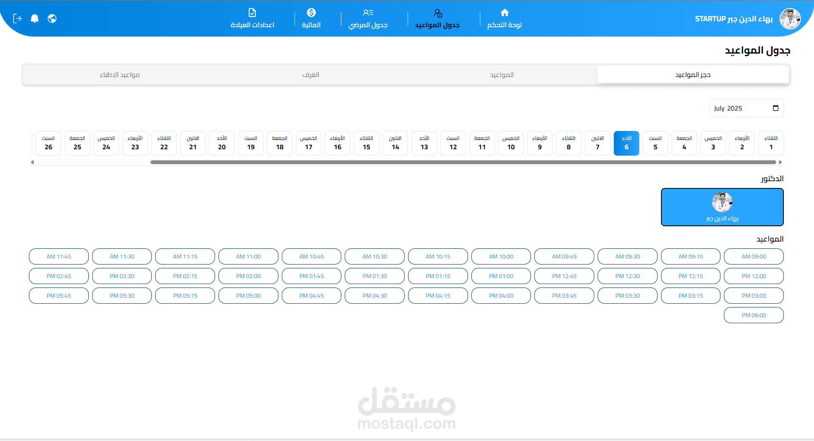The height and width of the screenshot is (441, 814).
Task: Open clinic settings clipboard icon
Action: tap(252, 13)
